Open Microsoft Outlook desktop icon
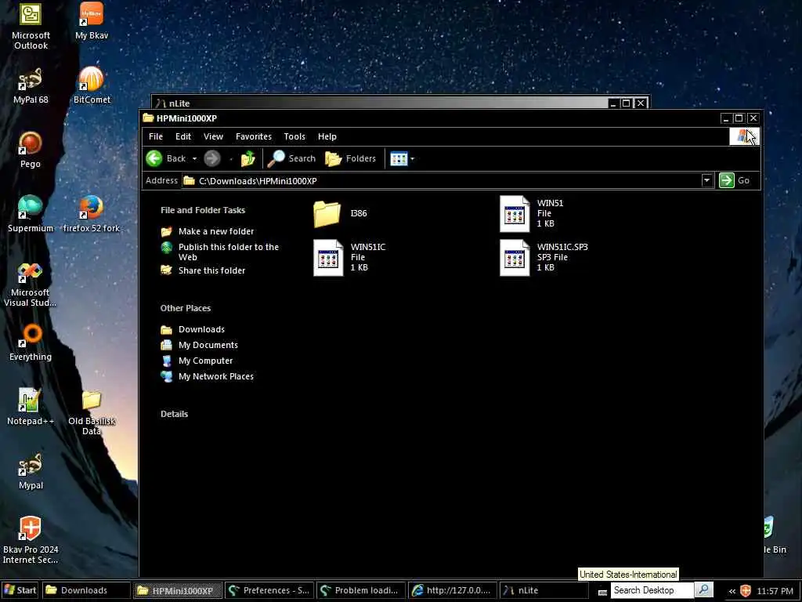Viewport: 802px width, 602px height. [x=31, y=26]
